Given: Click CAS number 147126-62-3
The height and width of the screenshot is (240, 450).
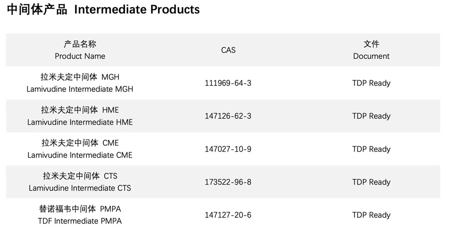Looking at the screenshot, I should (228, 116).
